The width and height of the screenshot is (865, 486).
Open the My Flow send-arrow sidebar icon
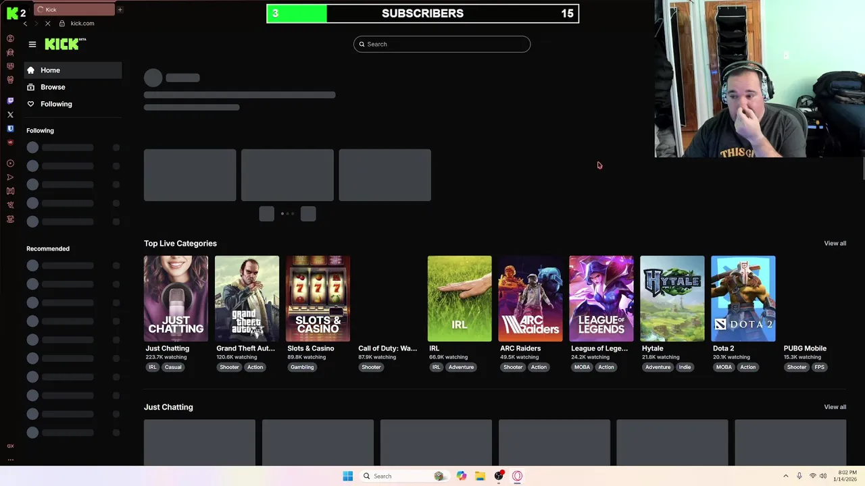[x=10, y=178]
